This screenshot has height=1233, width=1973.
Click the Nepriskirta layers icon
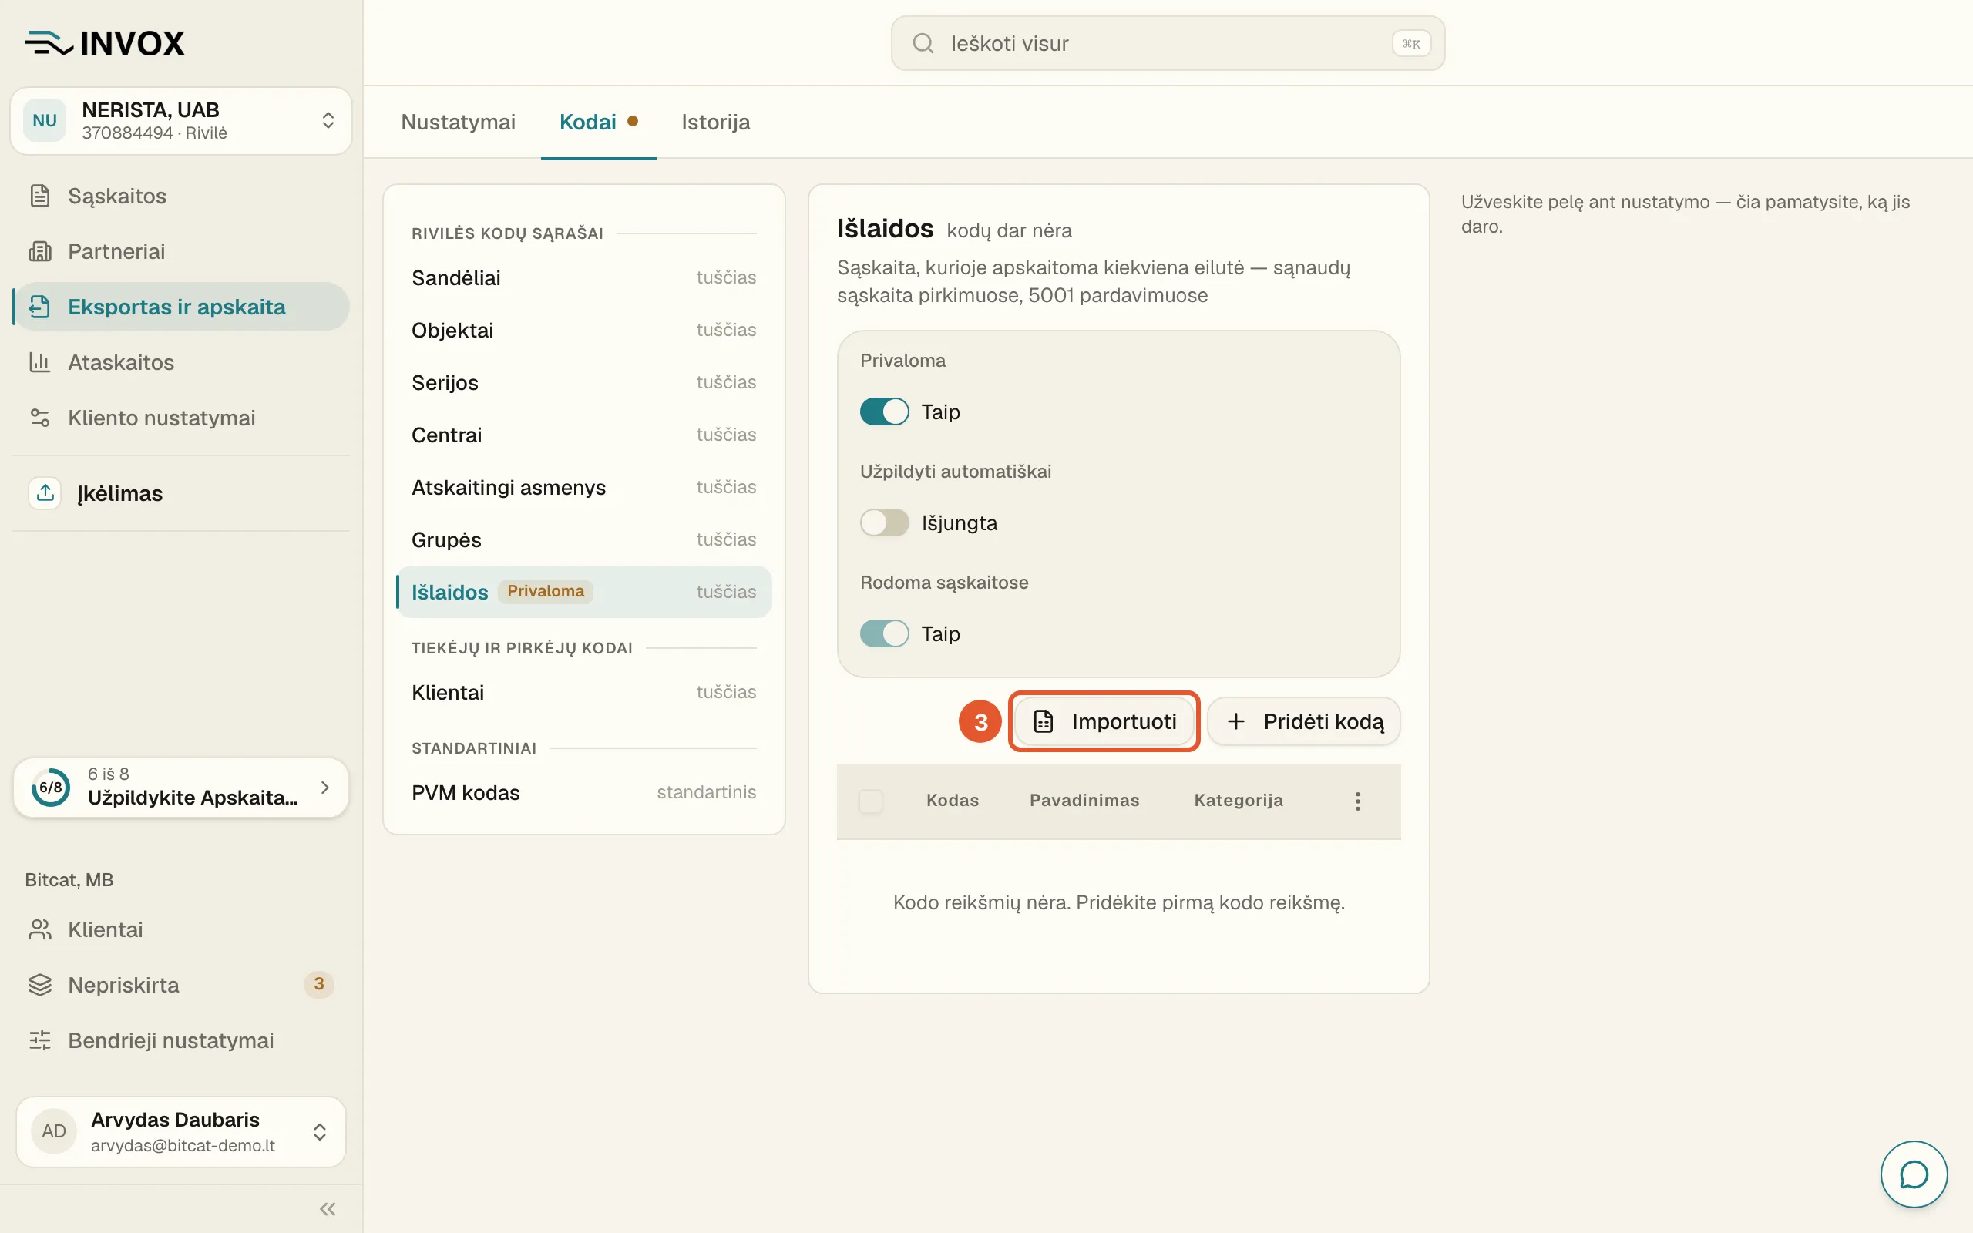(40, 985)
